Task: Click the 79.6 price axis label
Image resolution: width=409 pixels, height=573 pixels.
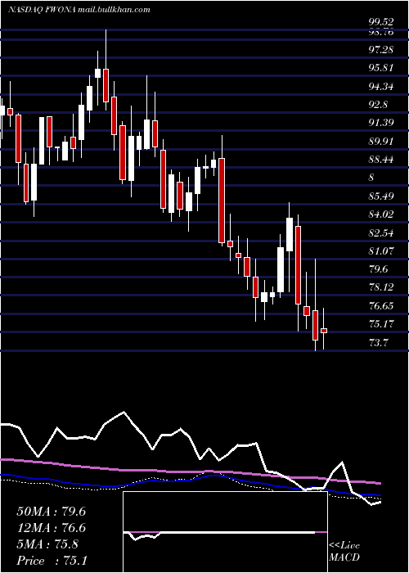Action: tap(378, 269)
